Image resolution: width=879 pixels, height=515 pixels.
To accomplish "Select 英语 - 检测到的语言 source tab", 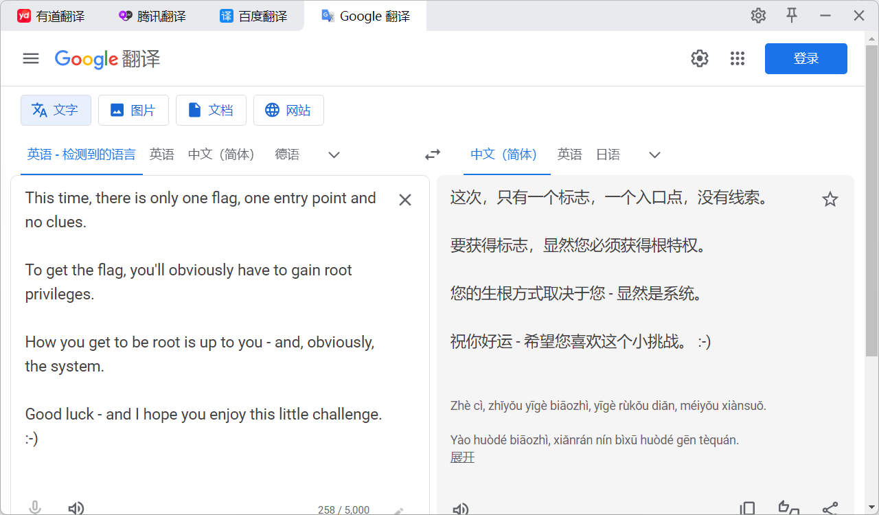I will 82,154.
